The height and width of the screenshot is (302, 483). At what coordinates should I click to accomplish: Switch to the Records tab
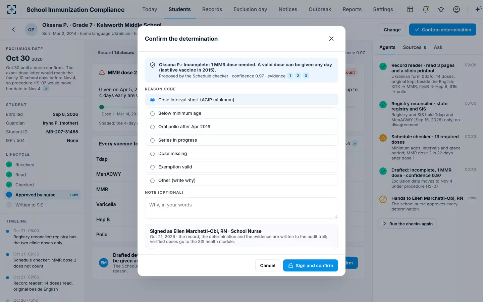[212, 9]
